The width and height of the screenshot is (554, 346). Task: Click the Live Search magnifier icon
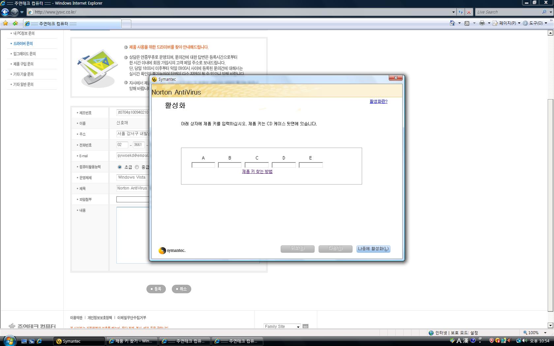coord(544,12)
